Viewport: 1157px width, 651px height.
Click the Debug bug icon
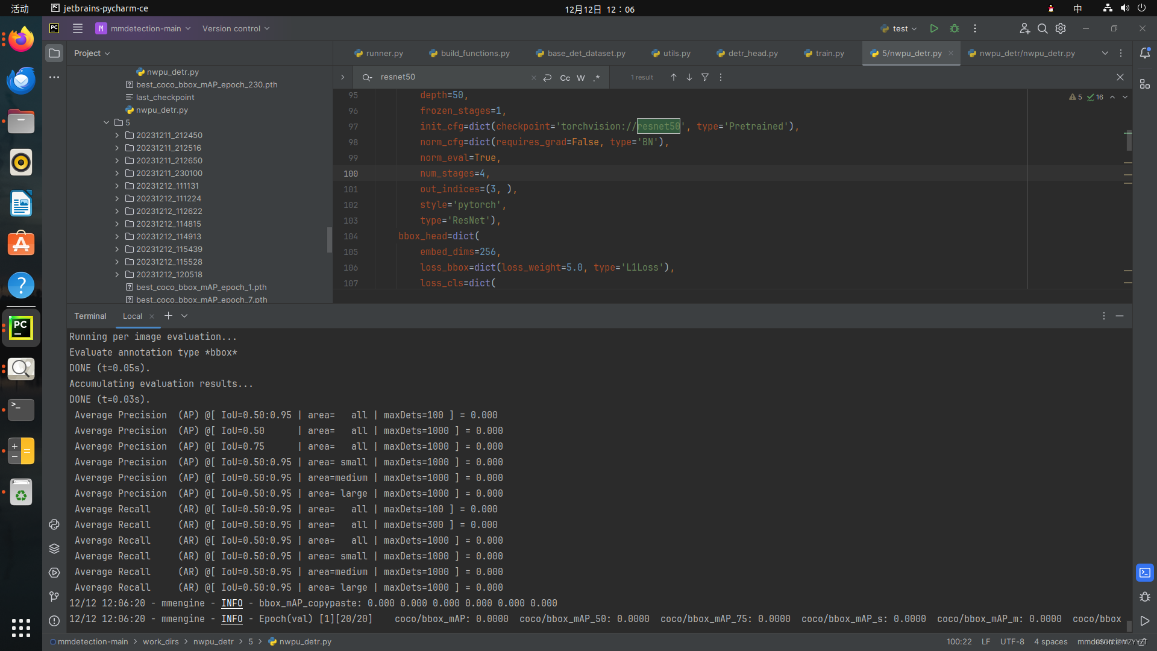click(955, 28)
